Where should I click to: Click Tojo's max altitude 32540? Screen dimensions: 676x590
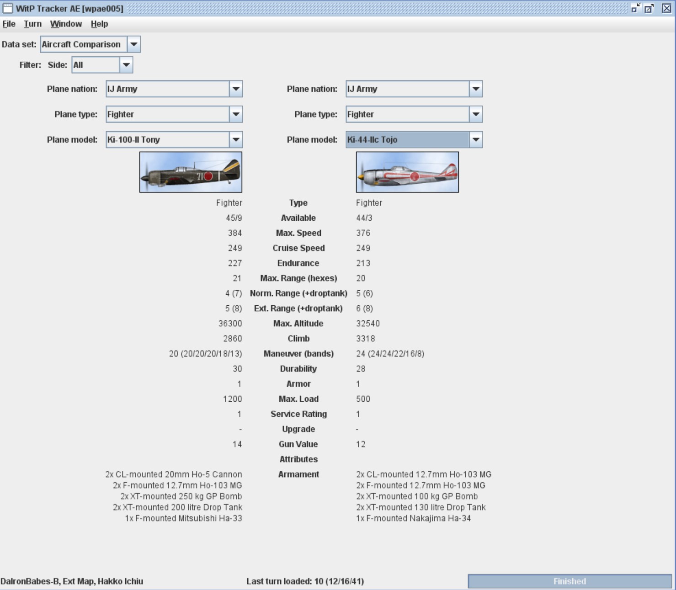point(368,324)
